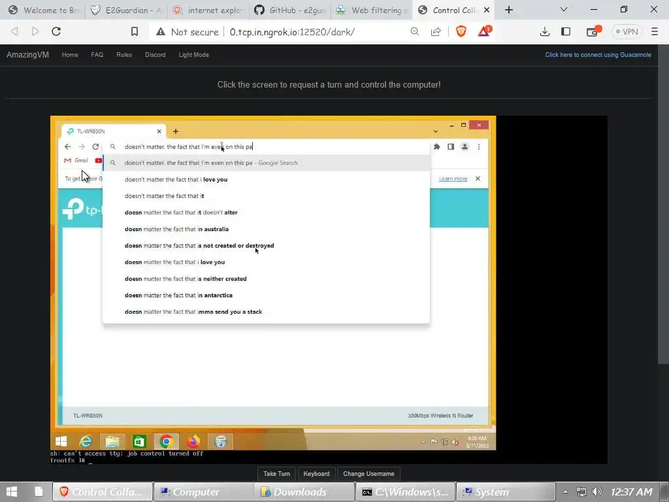The image size is (669, 502).
Task: Click the Brave back navigation arrow
Action: pyautogui.click(x=14, y=31)
